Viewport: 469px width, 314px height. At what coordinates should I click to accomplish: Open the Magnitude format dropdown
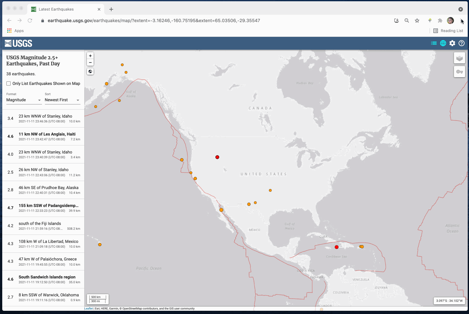pyautogui.click(x=24, y=100)
